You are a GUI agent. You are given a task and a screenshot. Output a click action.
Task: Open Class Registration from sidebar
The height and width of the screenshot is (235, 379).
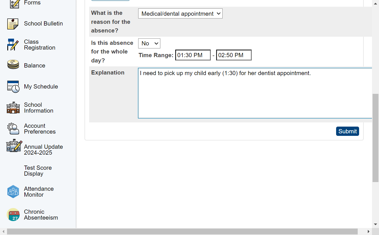click(x=40, y=45)
